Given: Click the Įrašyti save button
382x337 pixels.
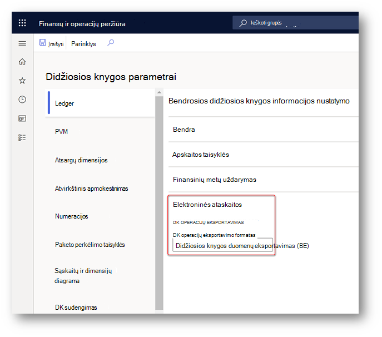Looking at the screenshot, I should coord(51,43).
